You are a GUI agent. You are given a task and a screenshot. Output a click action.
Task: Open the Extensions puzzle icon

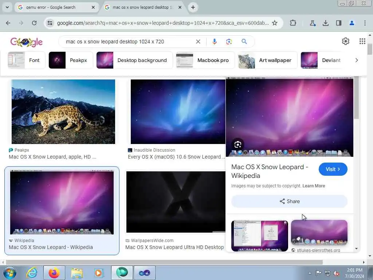[293, 23]
